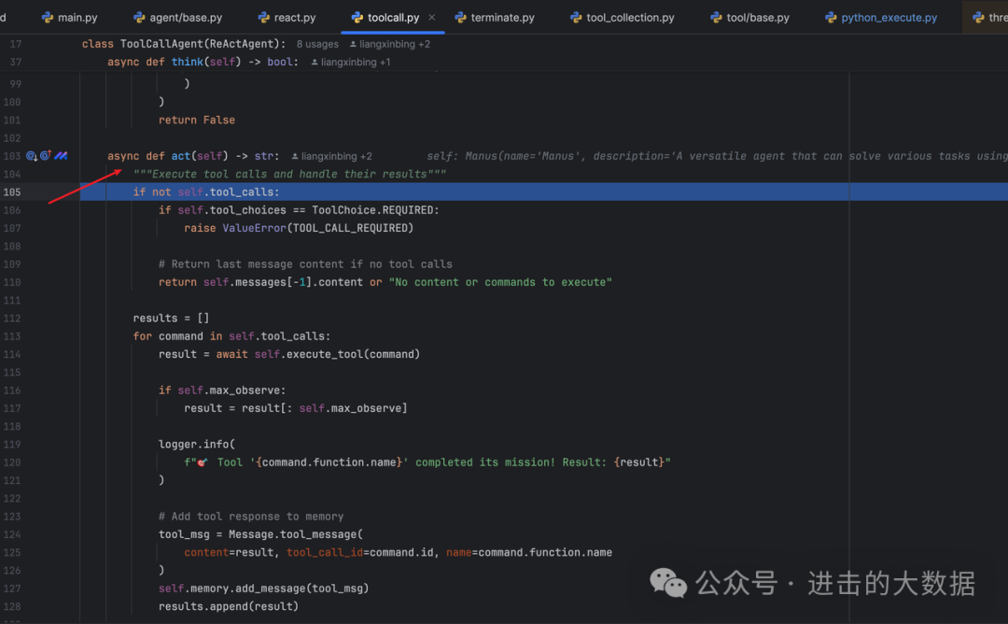Click the 'async def act(self) -> str:' definition
The image size is (1008, 624).
[x=193, y=156]
